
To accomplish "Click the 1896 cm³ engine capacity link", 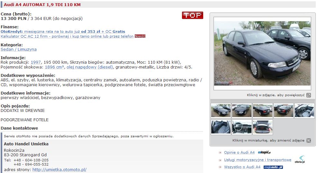I will 54,67.
